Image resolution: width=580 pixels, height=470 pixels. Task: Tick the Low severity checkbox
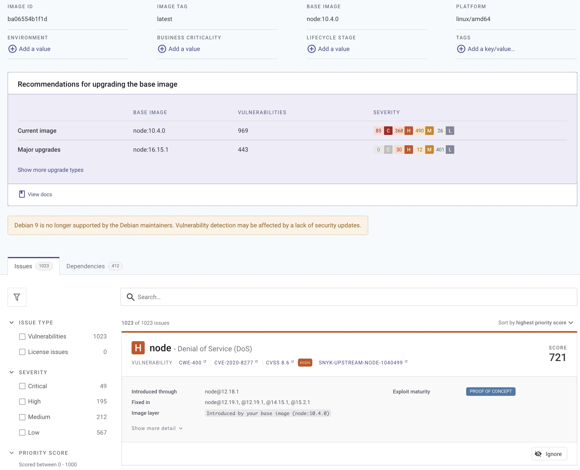22,432
